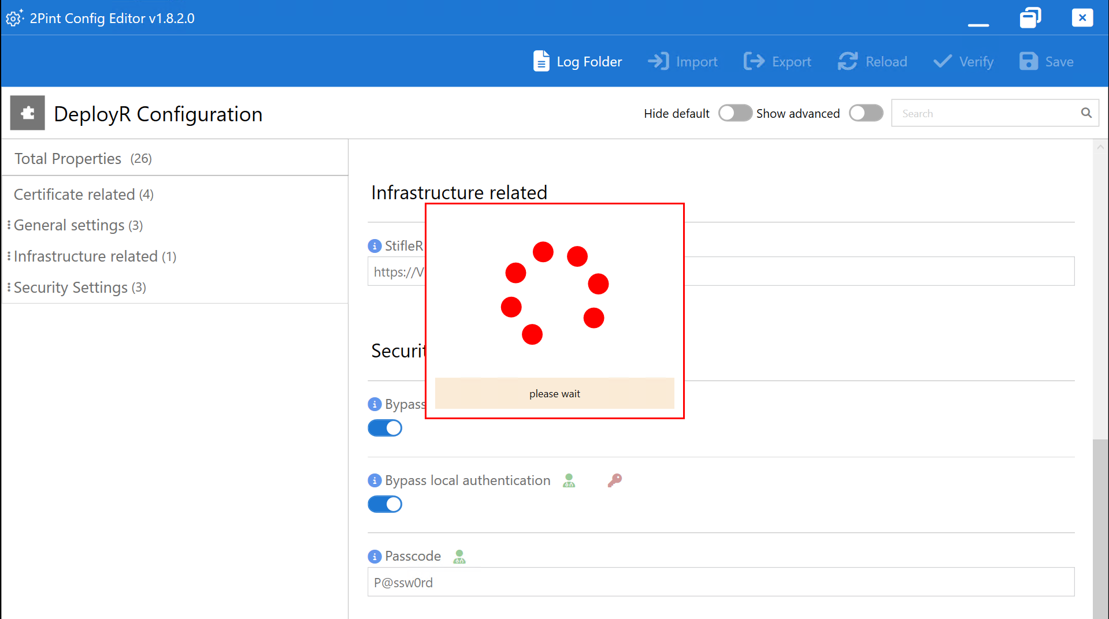Enable the Show advanced switch
The height and width of the screenshot is (619, 1109).
pos(866,113)
